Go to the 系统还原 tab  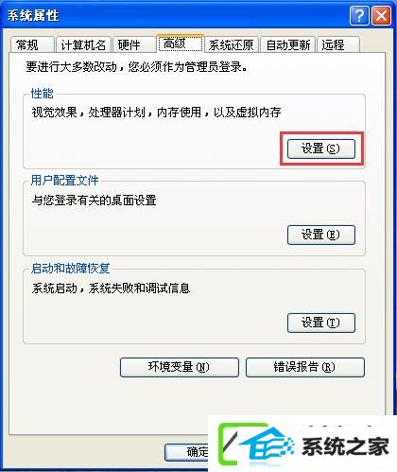(232, 44)
